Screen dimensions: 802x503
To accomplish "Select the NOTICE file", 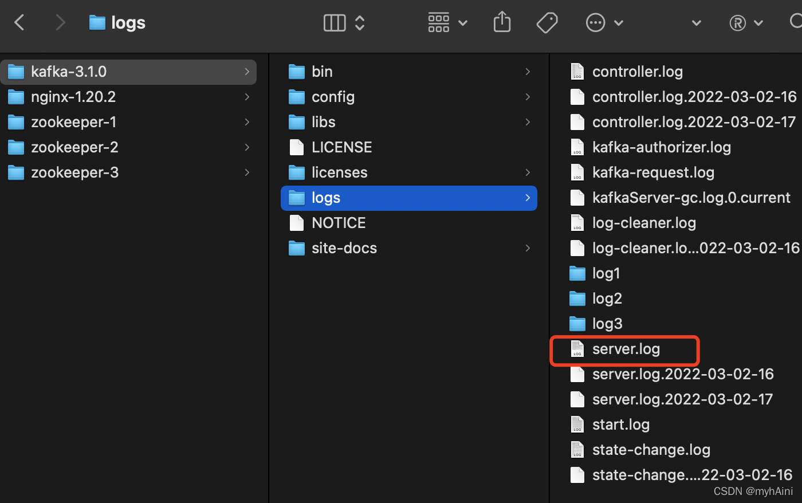I will pyautogui.click(x=409, y=223).
